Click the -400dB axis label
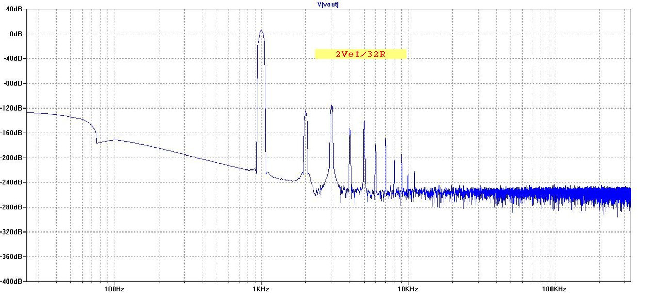The width and height of the screenshot is (661, 294). pyautogui.click(x=11, y=282)
